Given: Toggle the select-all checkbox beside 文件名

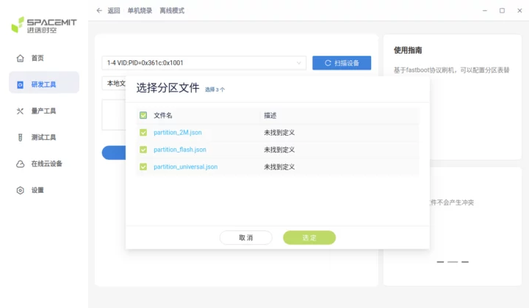Looking at the screenshot, I should pos(143,115).
